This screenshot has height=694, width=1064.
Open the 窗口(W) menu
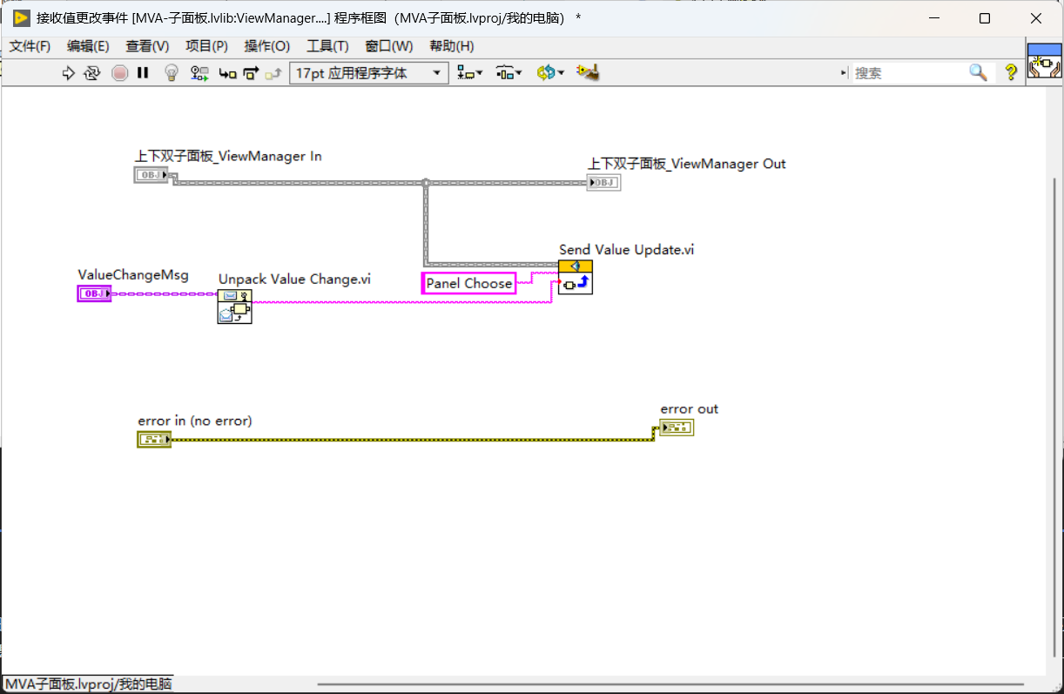point(389,46)
